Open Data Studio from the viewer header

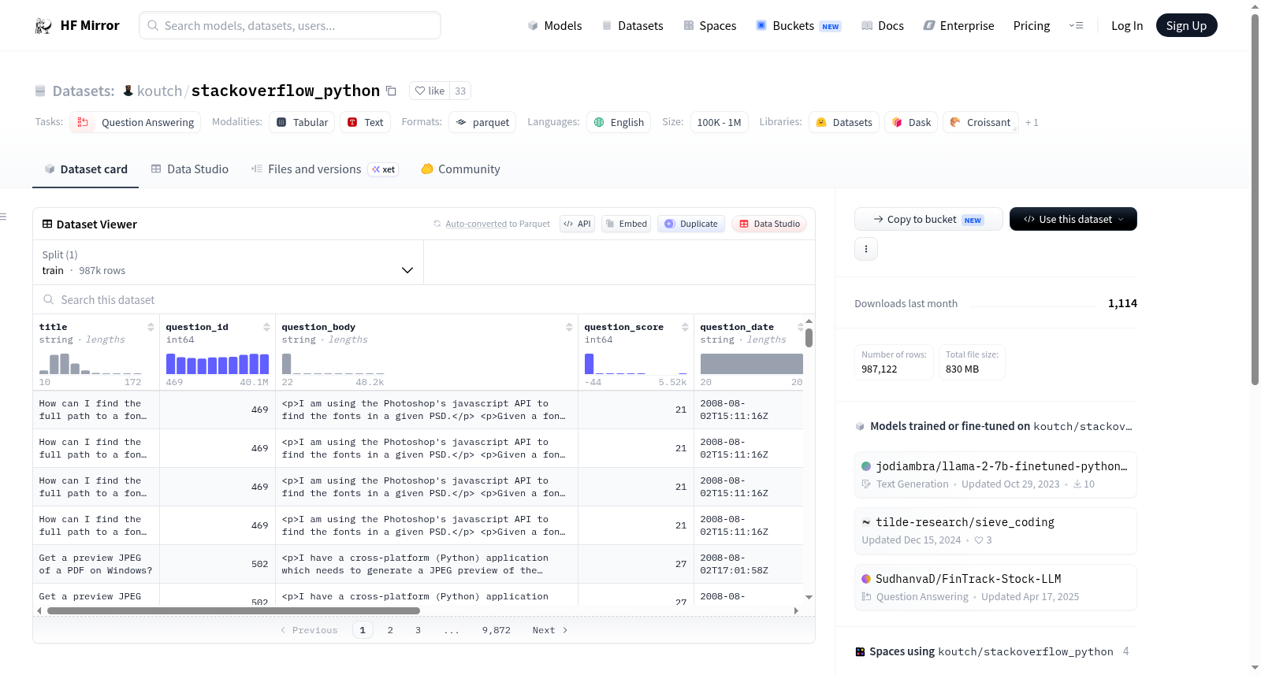769,224
